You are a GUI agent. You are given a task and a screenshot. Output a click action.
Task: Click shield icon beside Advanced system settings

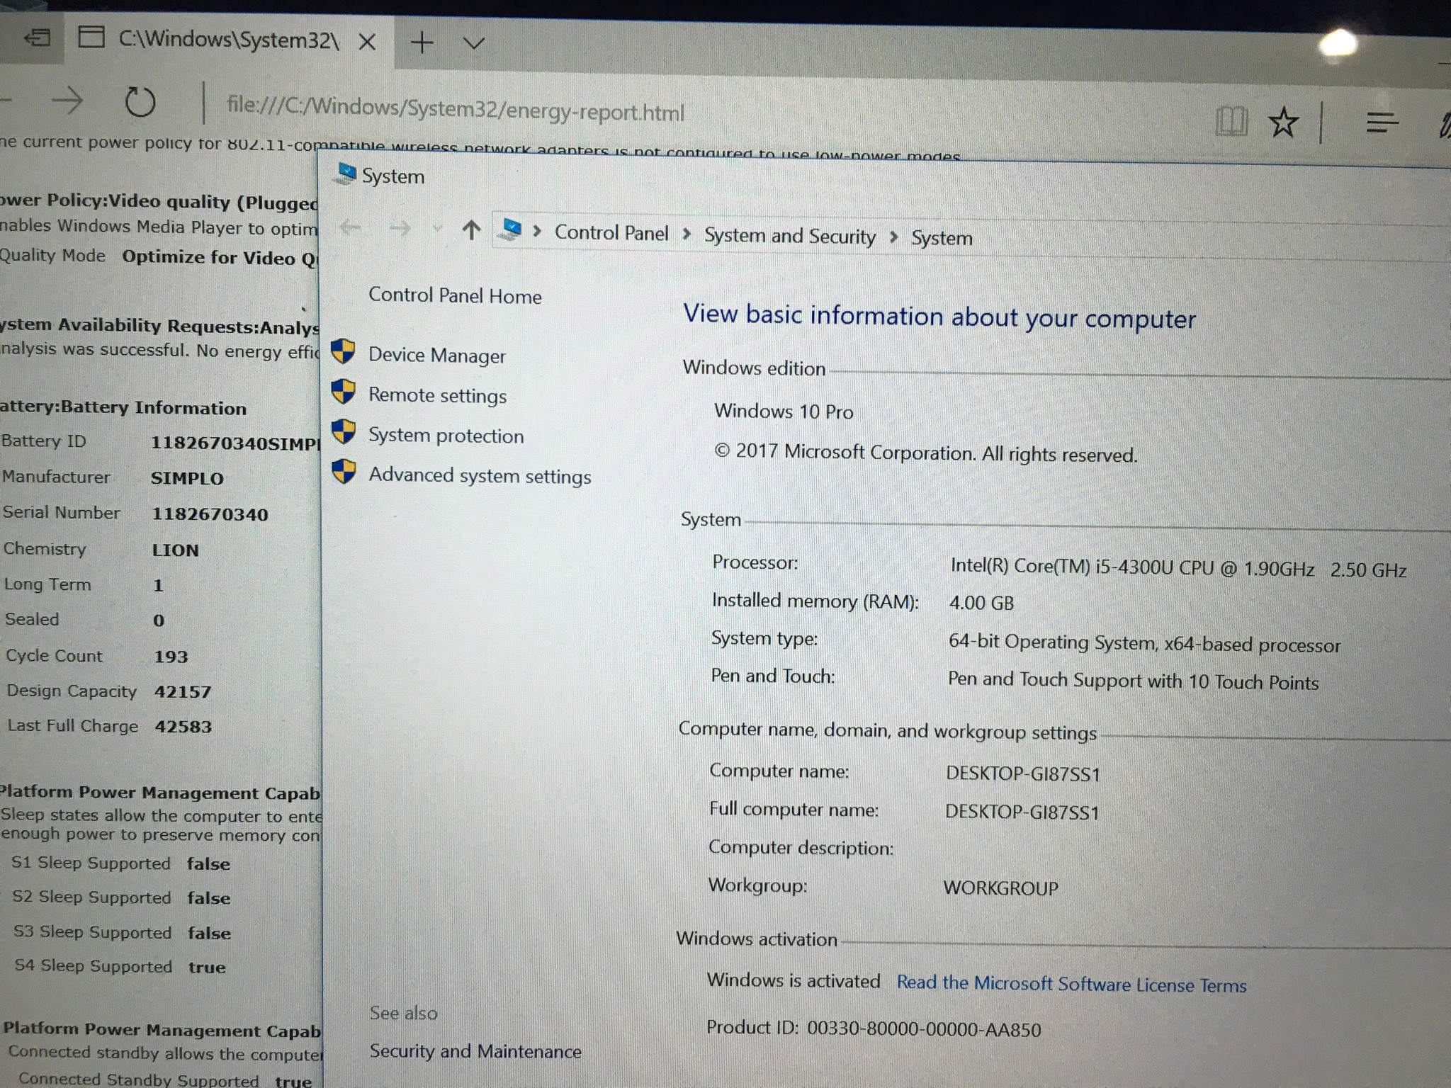point(344,471)
